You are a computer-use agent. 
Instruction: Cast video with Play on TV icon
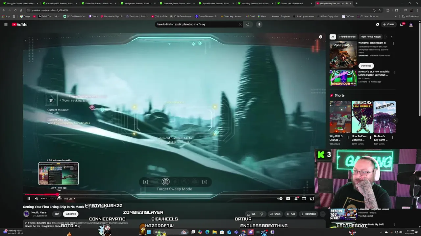[311, 199]
